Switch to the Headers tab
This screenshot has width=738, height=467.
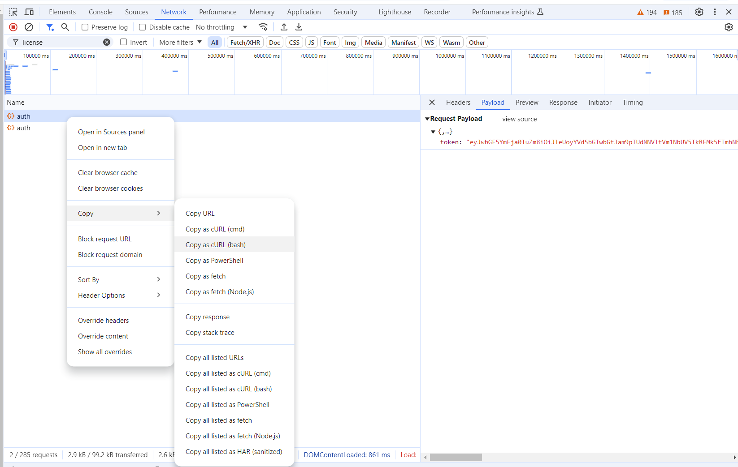[458, 103]
